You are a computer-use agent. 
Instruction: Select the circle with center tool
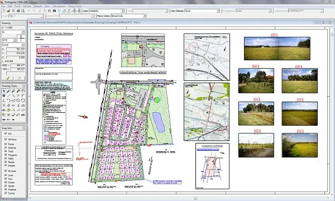(18, 100)
